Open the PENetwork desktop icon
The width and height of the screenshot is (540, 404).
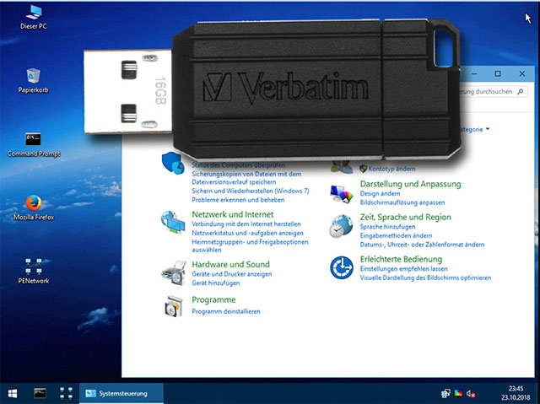click(x=34, y=272)
